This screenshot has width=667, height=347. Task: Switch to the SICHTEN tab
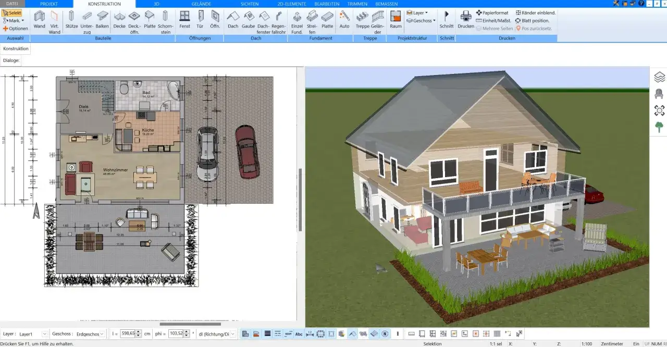pos(250,4)
